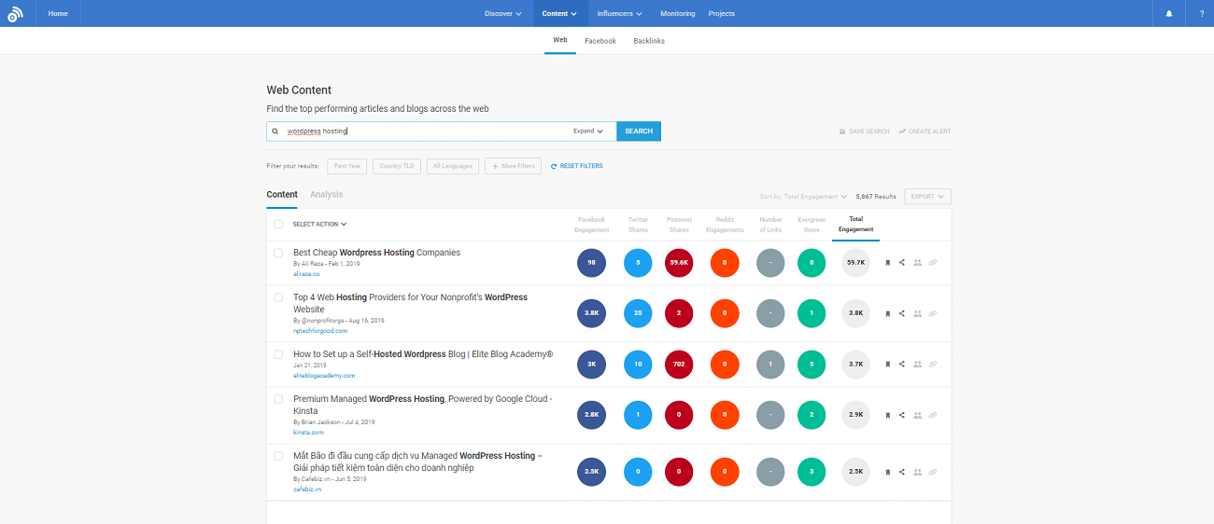The image size is (1214, 524).
Task: Click the red 59.6K Pinterest shares circle
Action: (x=679, y=263)
